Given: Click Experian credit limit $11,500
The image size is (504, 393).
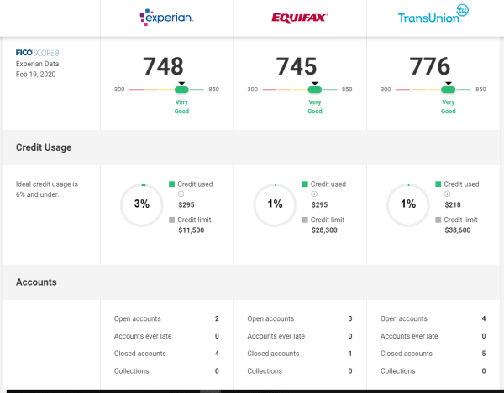Looking at the screenshot, I should pyautogui.click(x=192, y=230).
